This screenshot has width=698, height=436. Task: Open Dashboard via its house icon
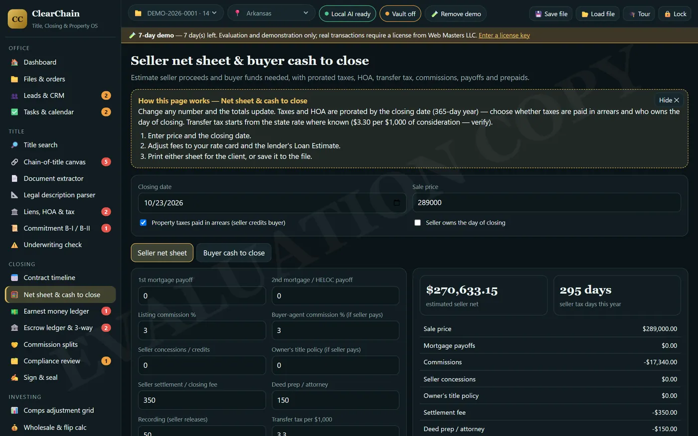point(14,62)
